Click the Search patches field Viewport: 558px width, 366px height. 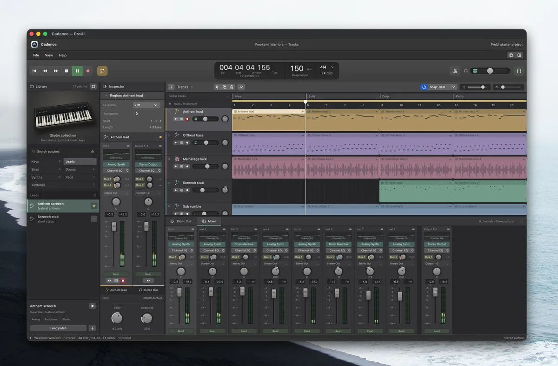pos(60,151)
